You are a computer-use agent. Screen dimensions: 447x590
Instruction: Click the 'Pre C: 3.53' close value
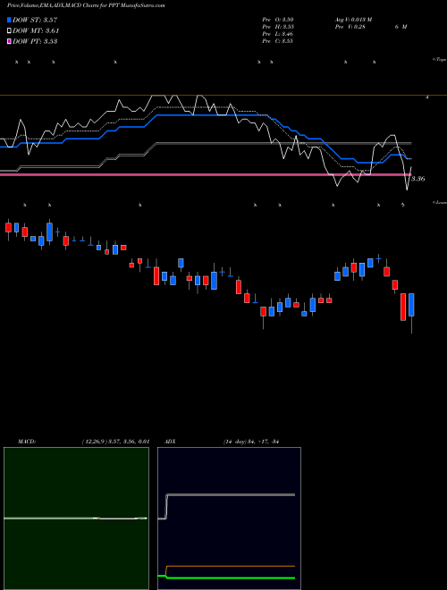click(278, 41)
